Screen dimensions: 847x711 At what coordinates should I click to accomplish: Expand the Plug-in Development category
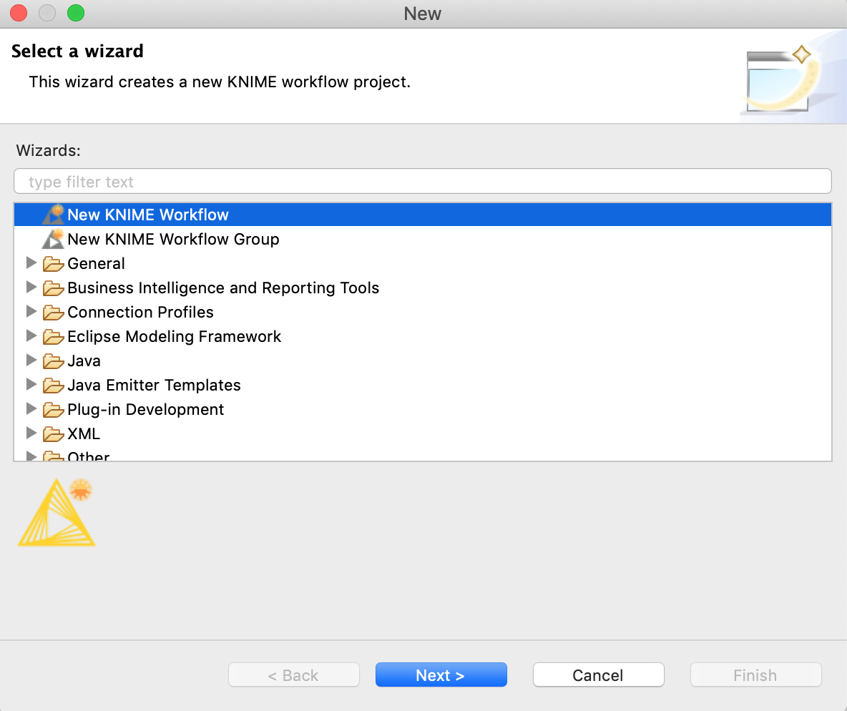pos(31,409)
